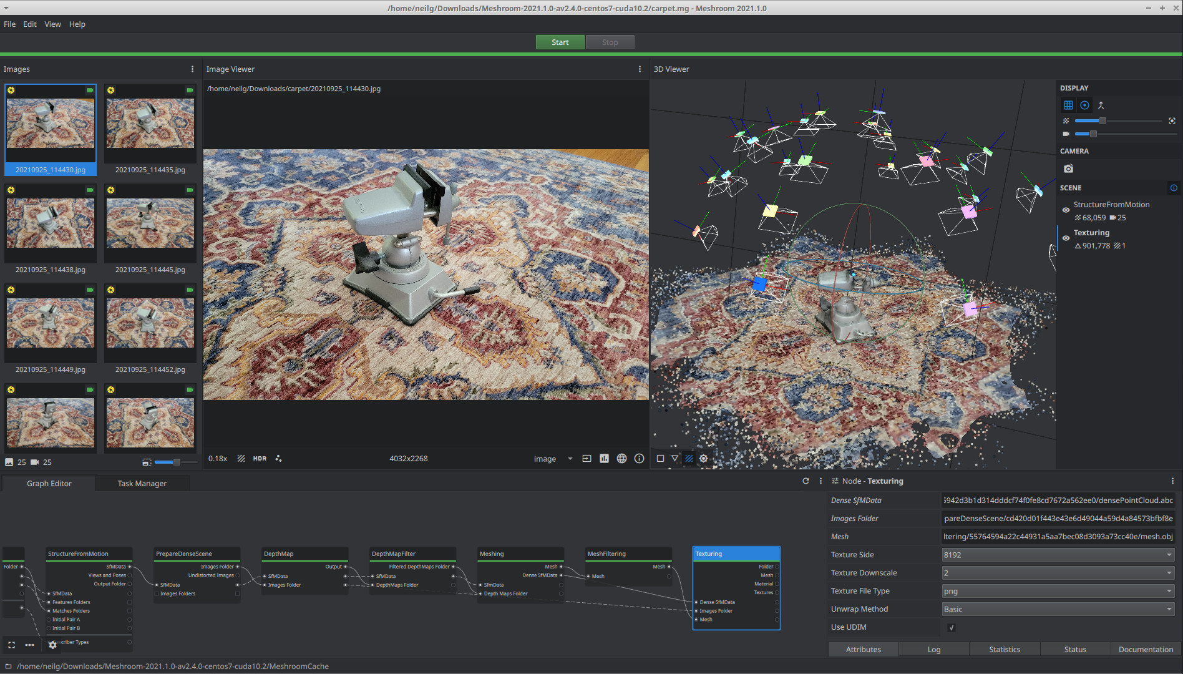Select solid render mode in 3D Viewer
Screen dimensions: 1183x674
point(660,459)
